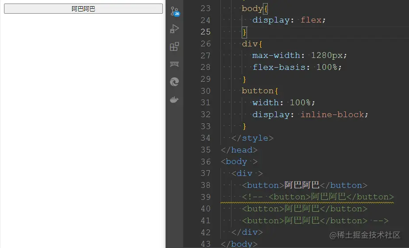This screenshot has width=409, height=248.
Task: Click line number 23 in gutter
Action: [x=205, y=8]
